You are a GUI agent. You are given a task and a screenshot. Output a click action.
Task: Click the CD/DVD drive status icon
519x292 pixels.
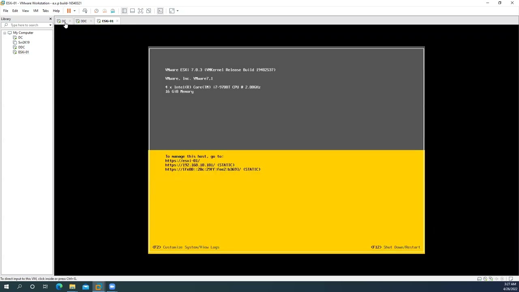[x=485, y=279]
